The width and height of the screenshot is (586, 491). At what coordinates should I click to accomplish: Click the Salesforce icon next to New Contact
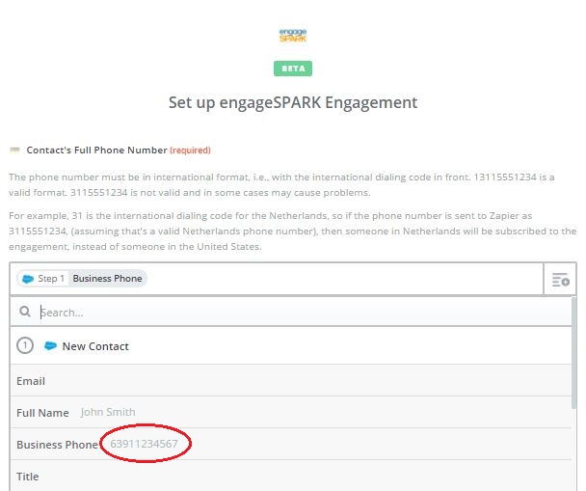[50, 346]
